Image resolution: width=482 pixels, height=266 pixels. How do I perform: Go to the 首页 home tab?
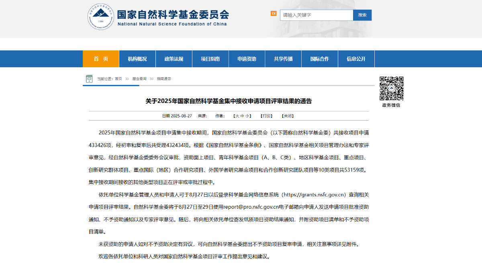tap(101, 59)
